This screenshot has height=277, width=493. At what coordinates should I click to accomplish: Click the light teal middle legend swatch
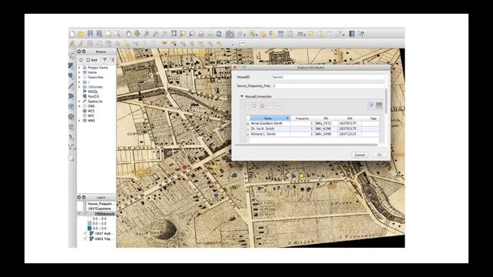tap(89, 223)
